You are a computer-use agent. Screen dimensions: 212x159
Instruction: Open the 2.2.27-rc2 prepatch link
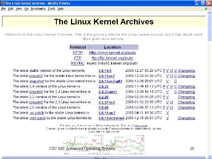[107, 102]
